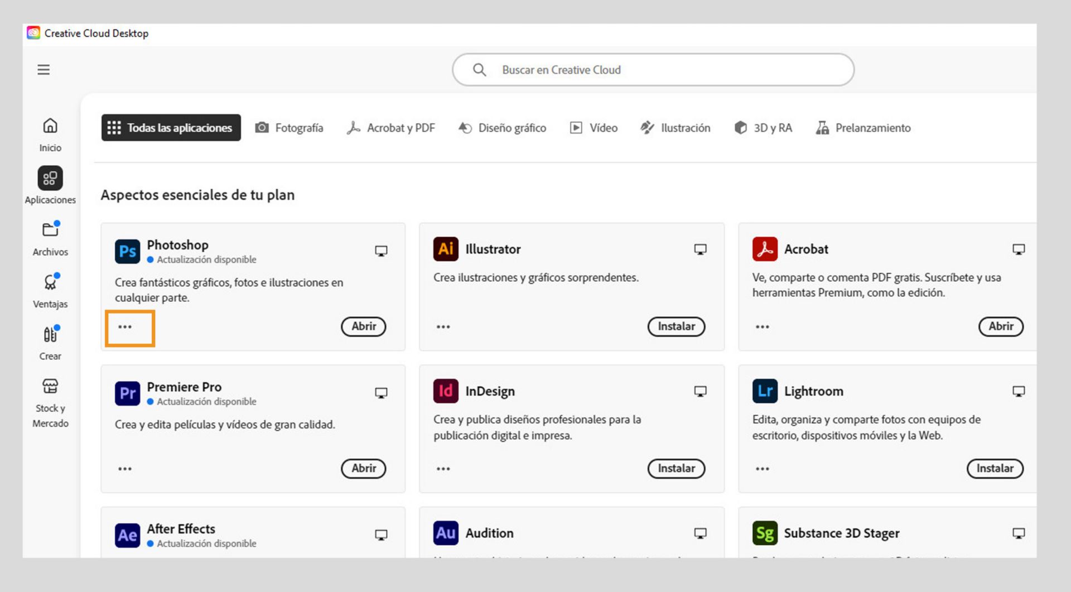Click Abrir to launch Acrobat
Screen dimensions: 1071x592
(x=1001, y=326)
